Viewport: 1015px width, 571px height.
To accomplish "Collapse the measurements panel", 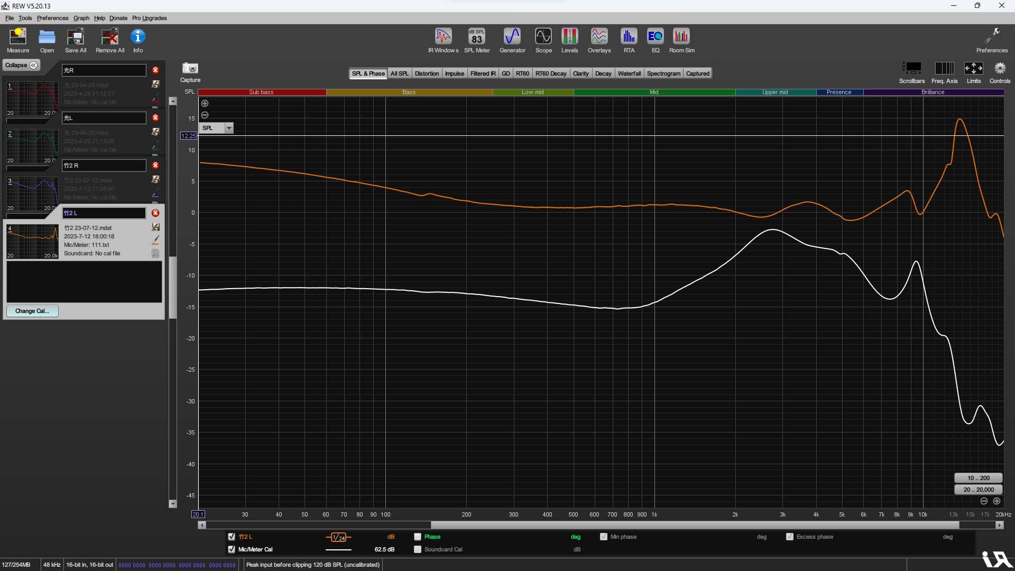I will coord(22,65).
